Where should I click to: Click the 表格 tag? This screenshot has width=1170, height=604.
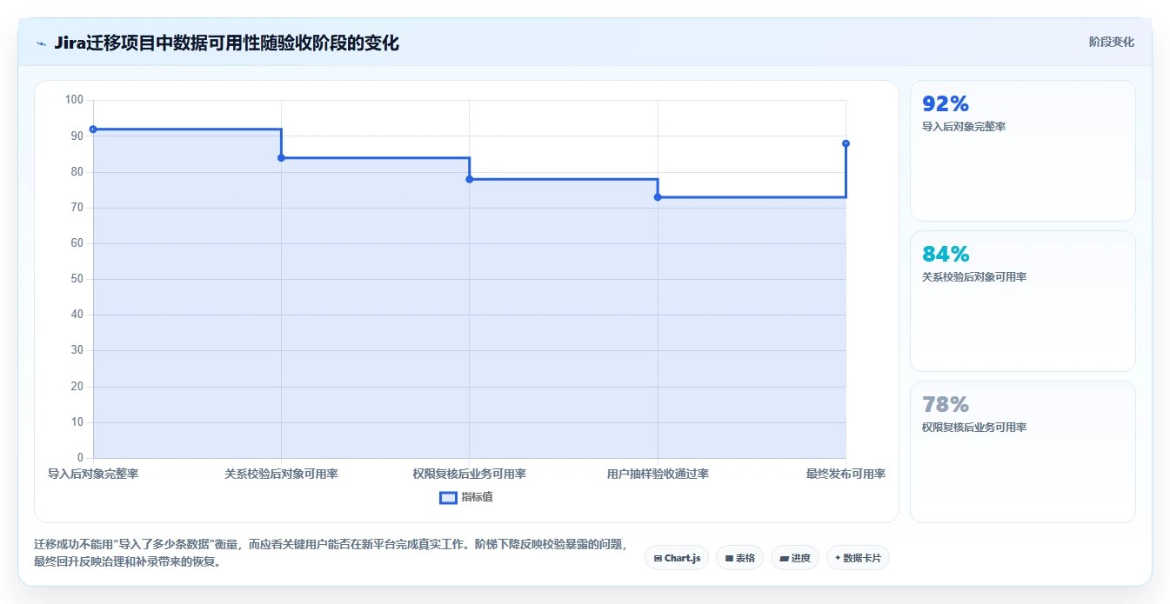pyautogui.click(x=739, y=558)
